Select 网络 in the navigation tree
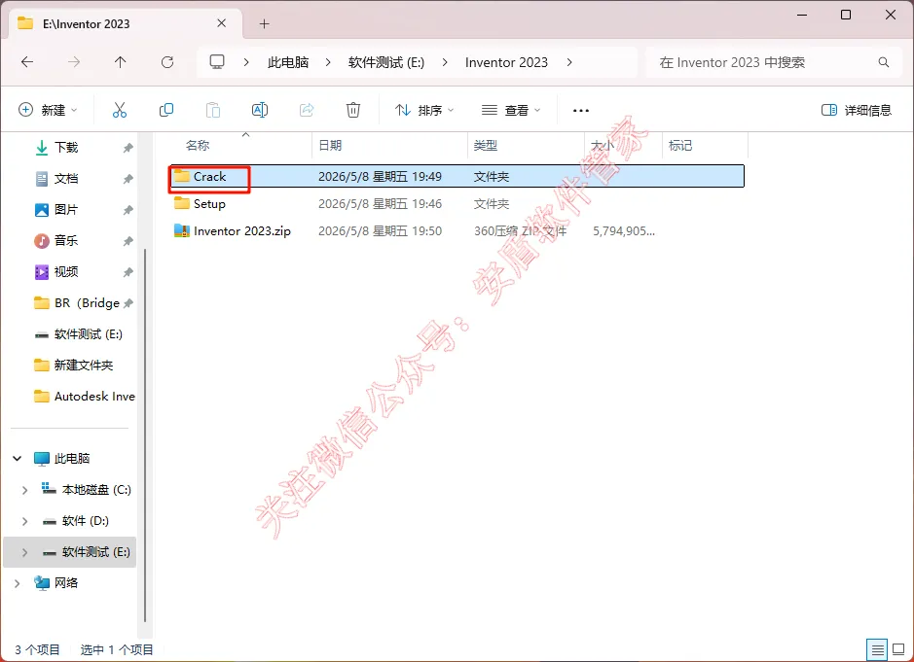Viewport: 914px width, 662px height. click(x=66, y=583)
